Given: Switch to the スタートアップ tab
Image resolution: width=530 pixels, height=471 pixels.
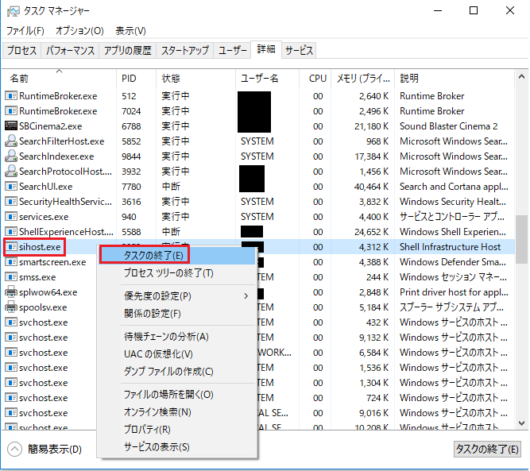Looking at the screenshot, I should 185,51.
